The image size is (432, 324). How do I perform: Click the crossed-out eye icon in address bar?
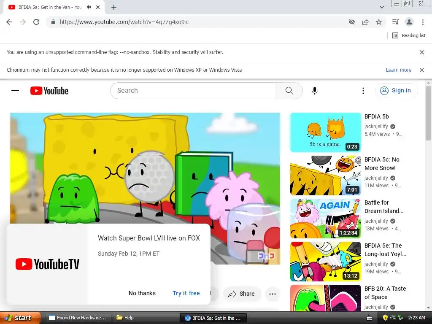click(x=352, y=22)
